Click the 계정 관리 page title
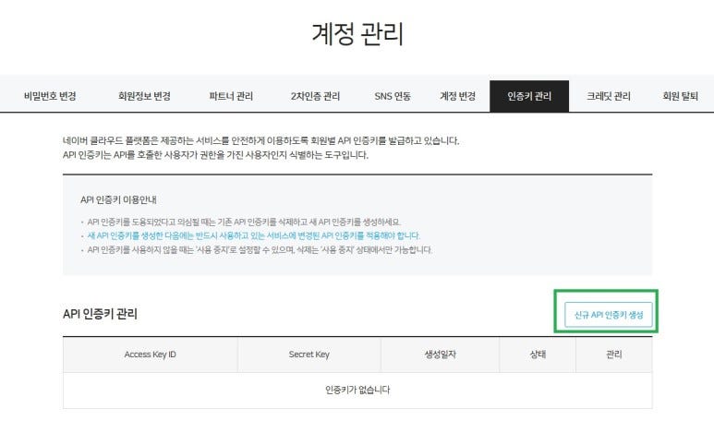This screenshot has width=714, height=433. point(357,33)
